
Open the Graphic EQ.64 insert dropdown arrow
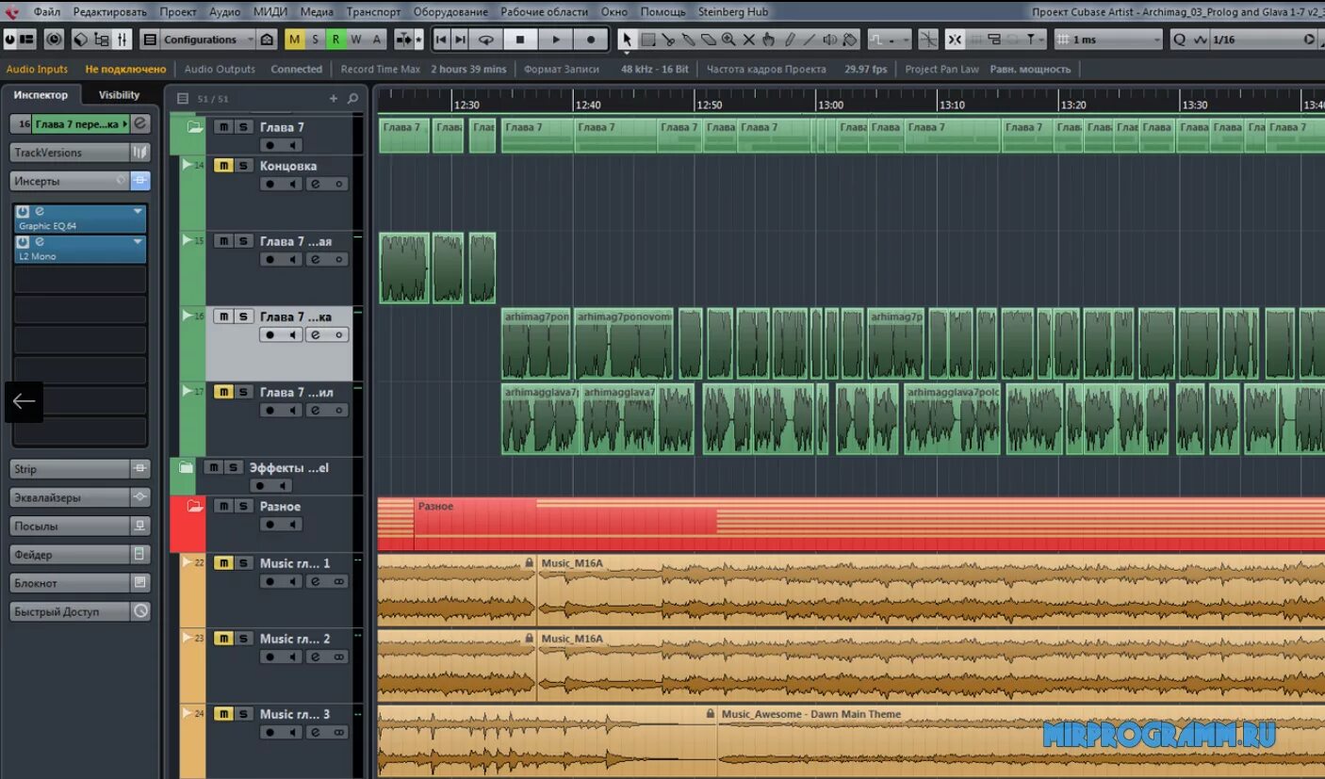pyautogui.click(x=139, y=212)
